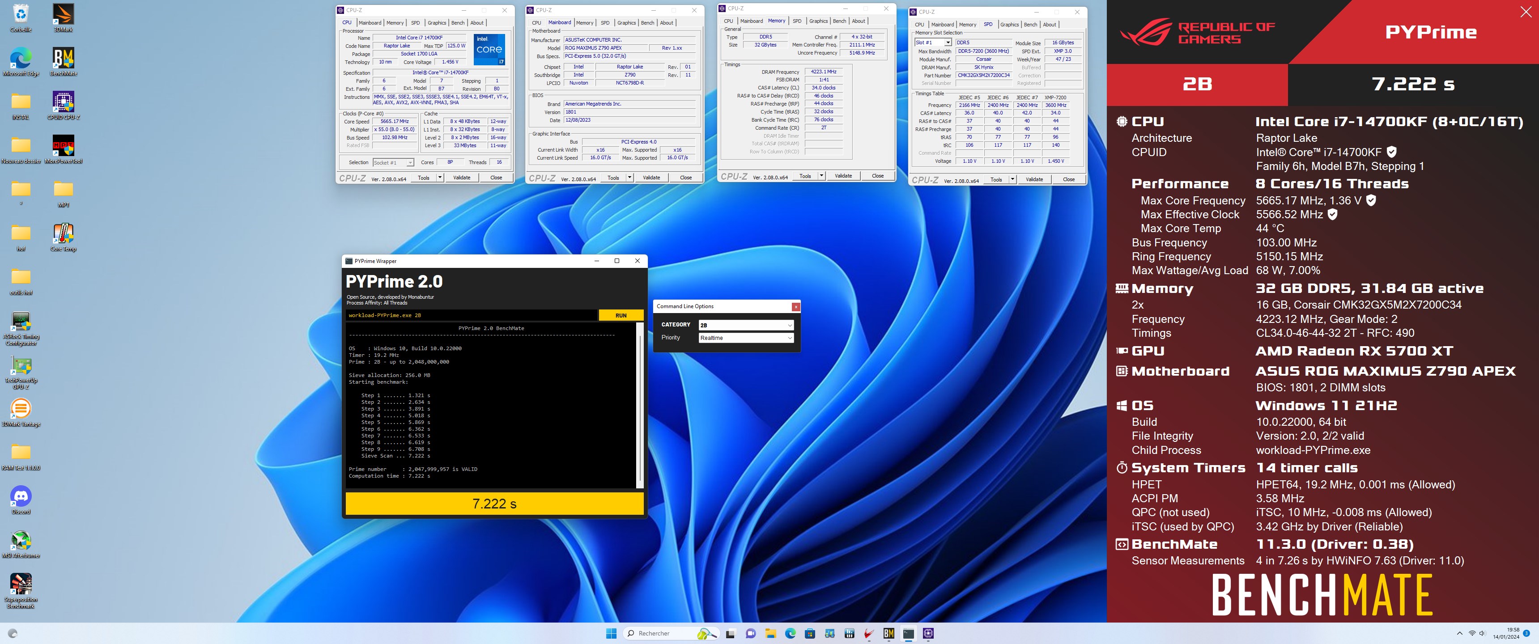Open Memory tab in first CPU-Z window
Image resolution: width=1539 pixels, height=644 pixels.
point(394,23)
